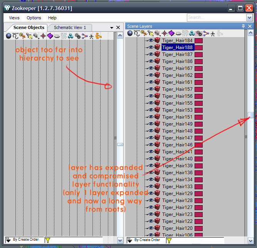Toggle cameras filter in Scene Objects toolbar
Viewport: 257px width, 248px height.
tap(36, 36)
